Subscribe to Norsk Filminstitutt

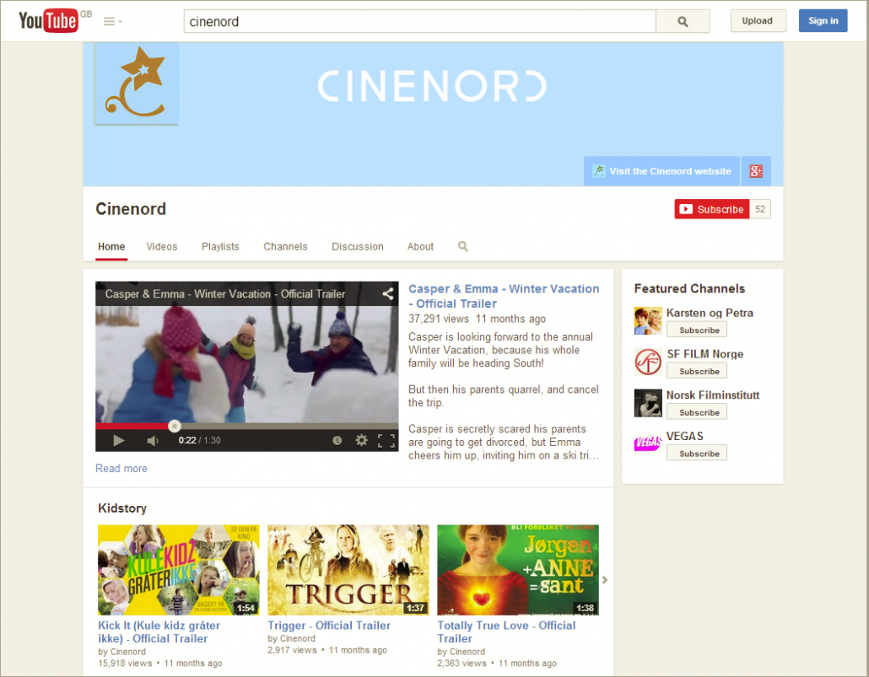pyautogui.click(x=697, y=412)
